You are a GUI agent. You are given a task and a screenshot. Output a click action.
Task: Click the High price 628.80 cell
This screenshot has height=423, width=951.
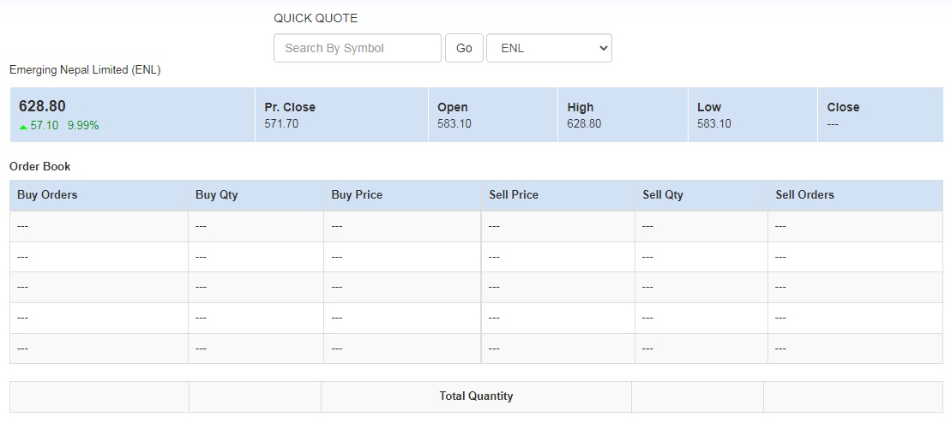(584, 124)
